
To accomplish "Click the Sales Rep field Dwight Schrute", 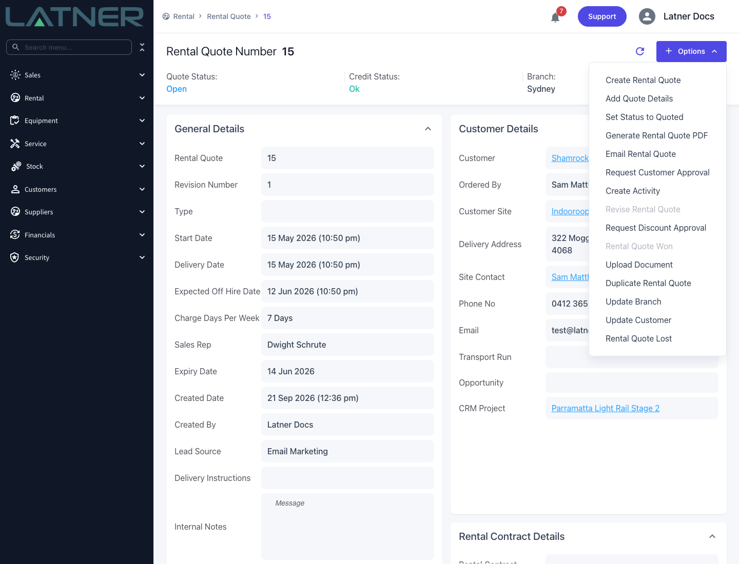I will 347,345.
